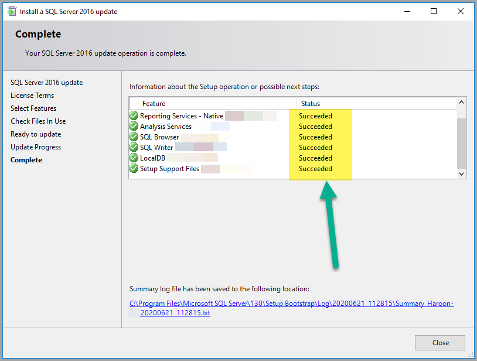The width and height of the screenshot is (477, 361).
Task: Select the Update Progress step
Action: pos(36,147)
